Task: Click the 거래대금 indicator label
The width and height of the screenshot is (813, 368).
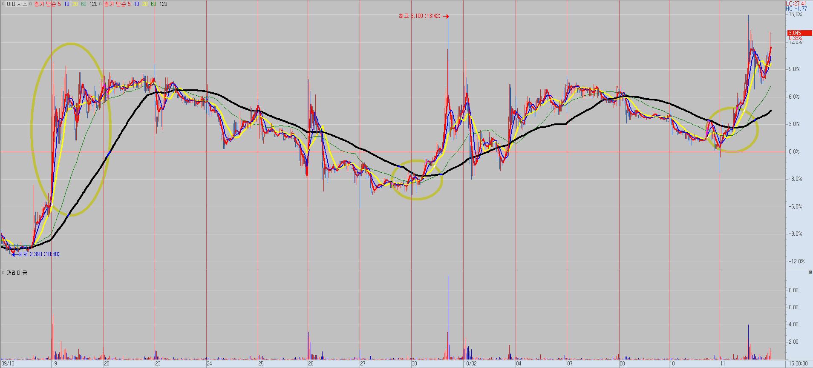Action: pos(17,273)
